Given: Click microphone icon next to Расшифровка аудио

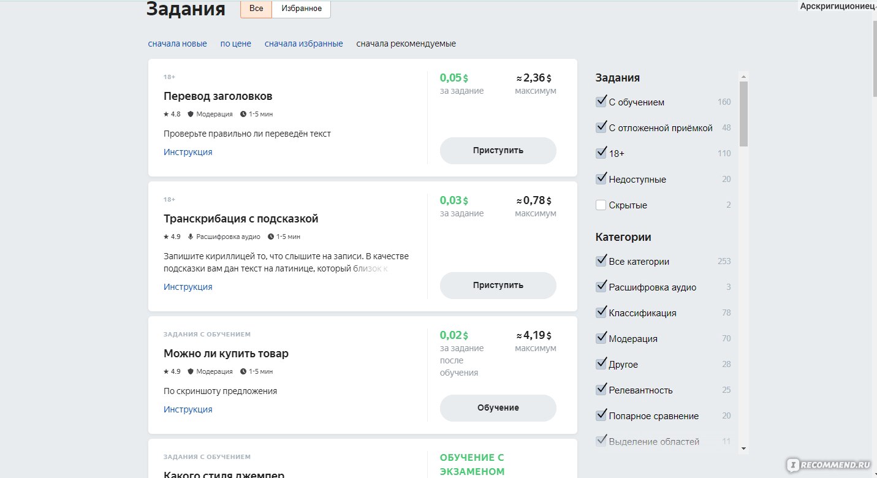Looking at the screenshot, I should click(x=191, y=237).
